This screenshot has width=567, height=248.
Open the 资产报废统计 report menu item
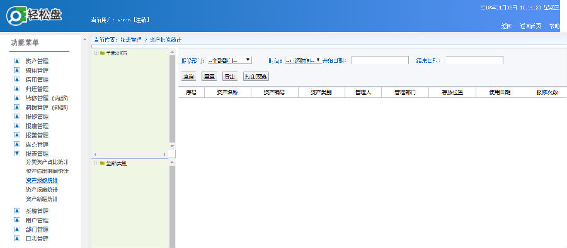42,190
